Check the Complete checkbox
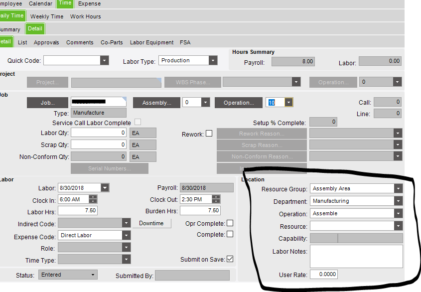This screenshot has width=421, height=292. point(230,234)
